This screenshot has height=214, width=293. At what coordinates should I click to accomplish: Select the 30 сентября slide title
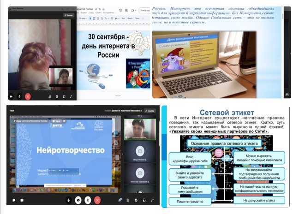[x=108, y=46]
